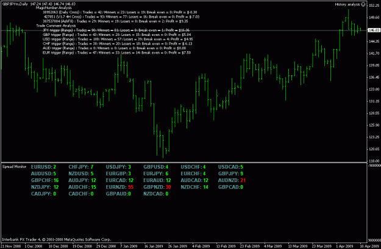Click the GBPNZD red spread value 30
Viewport: 381px width, 249px height.
(x=168, y=187)
